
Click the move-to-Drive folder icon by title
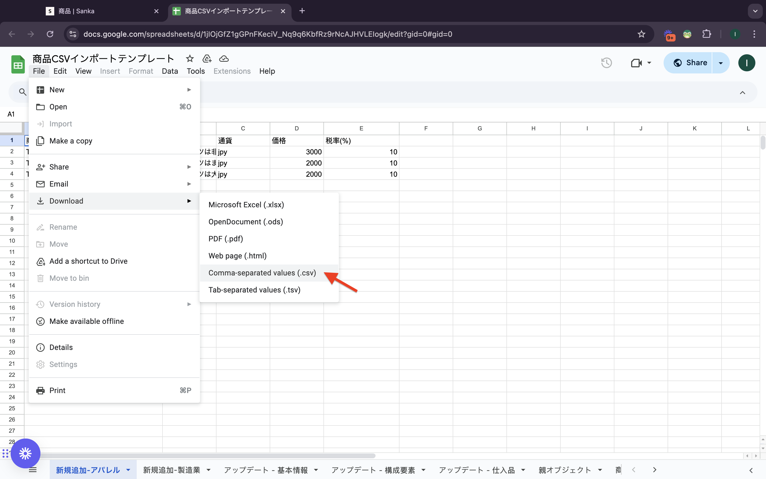click(207, 59)
